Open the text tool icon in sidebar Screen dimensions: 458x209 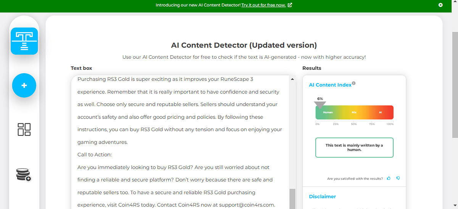point(24,41)
